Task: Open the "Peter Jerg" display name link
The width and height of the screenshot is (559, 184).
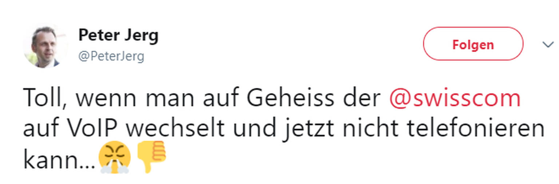Action: point(118,35)
